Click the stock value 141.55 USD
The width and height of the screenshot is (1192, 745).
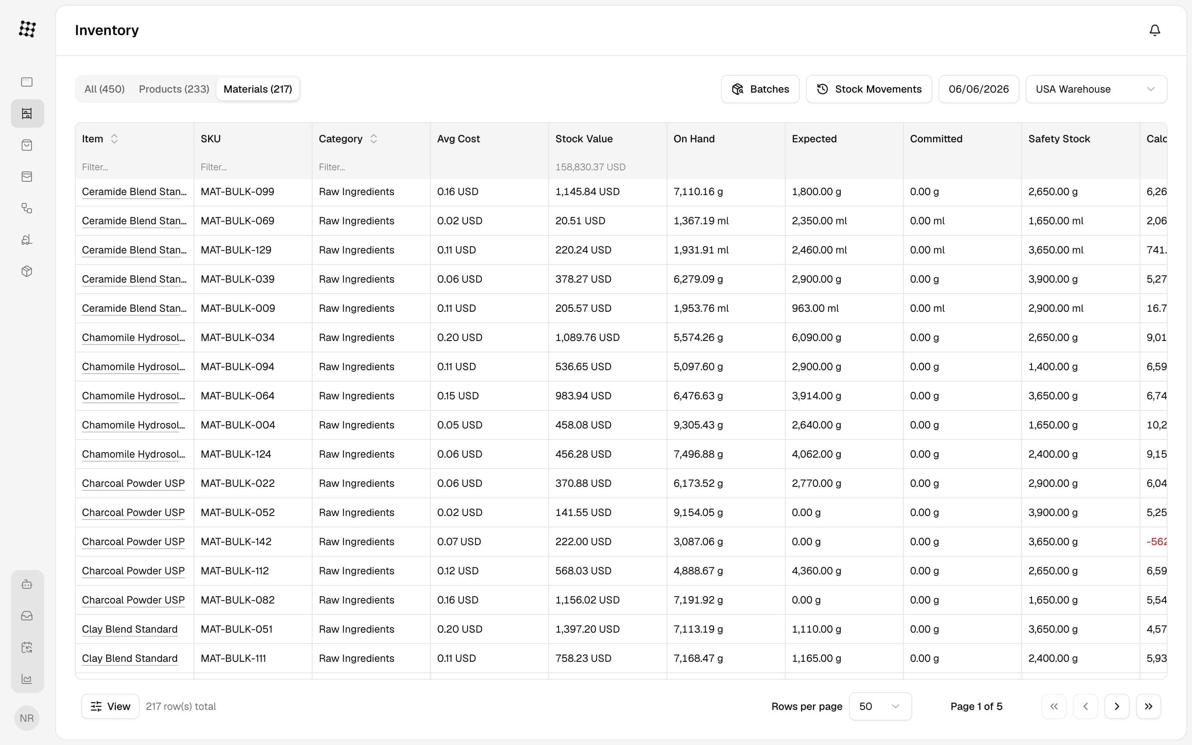tap(583, 512)
